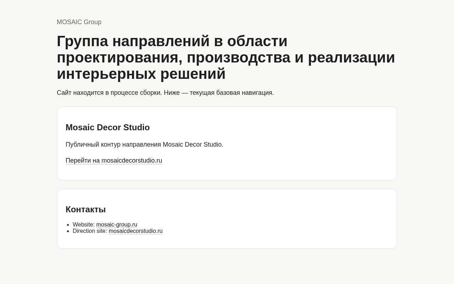Click the MOSAIC Group header text
The height and width of the screenshot is (284, 454).
79,22
